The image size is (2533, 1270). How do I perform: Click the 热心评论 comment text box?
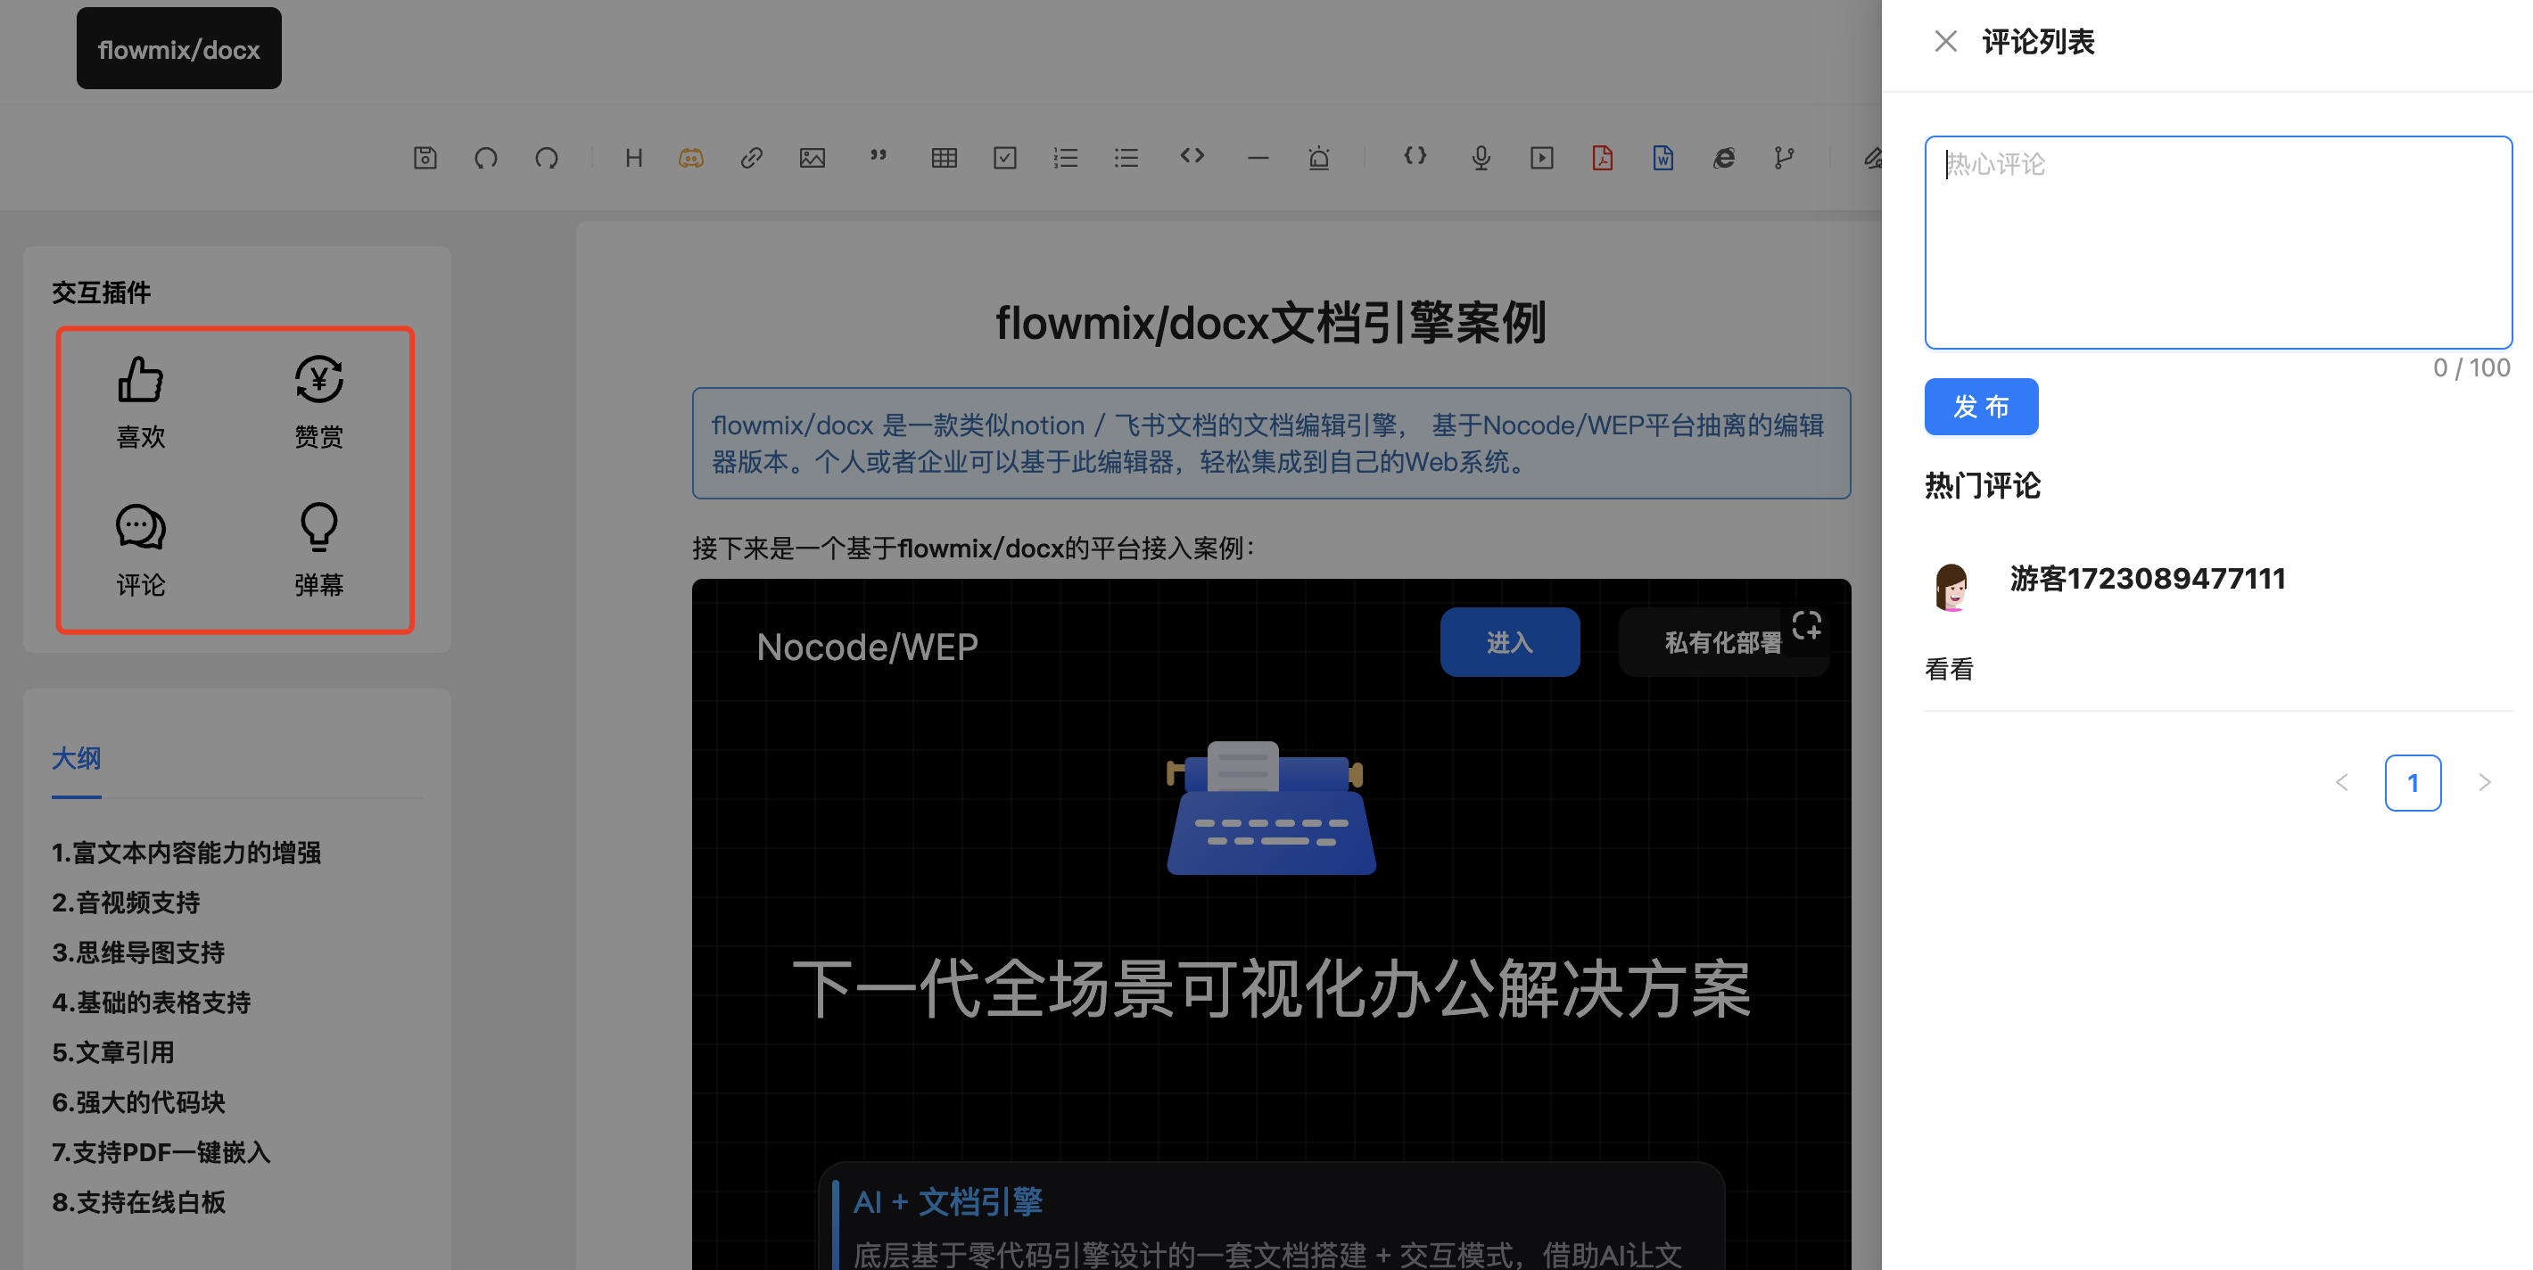click(x=2217, y=242)
